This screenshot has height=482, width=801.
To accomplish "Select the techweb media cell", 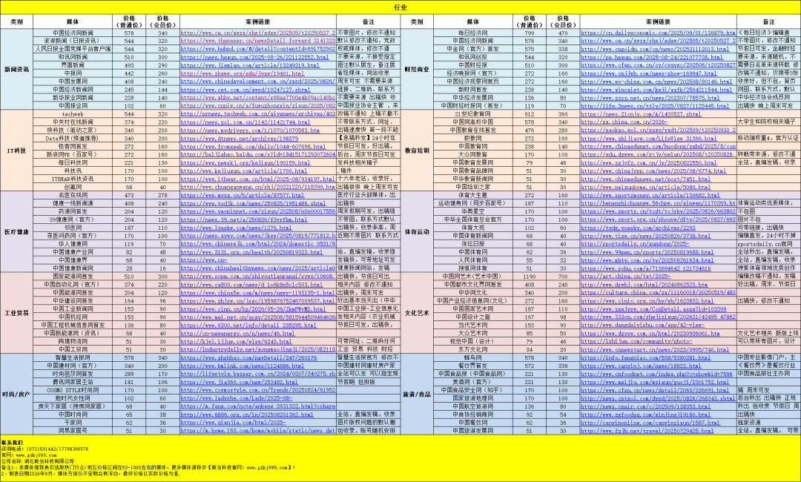I will pos(73,114).
